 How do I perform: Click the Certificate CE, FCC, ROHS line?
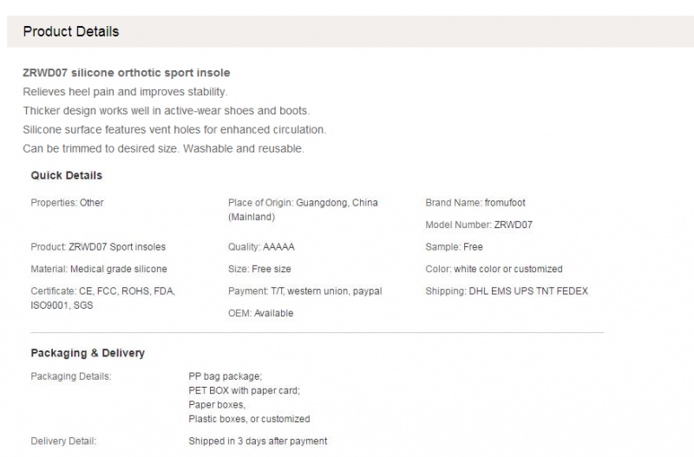coord(102,298)
